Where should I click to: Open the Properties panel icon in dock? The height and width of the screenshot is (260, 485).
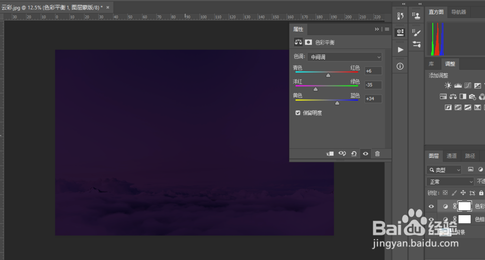click(x=400, y=32)
